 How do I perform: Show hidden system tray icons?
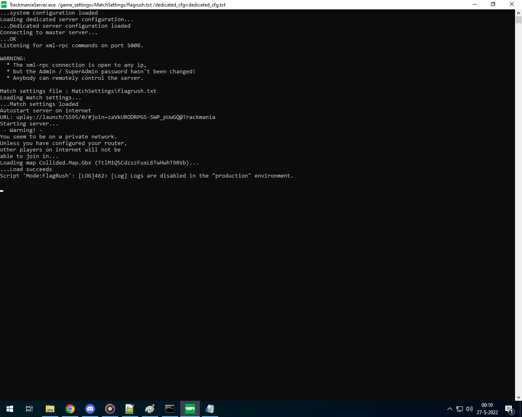pos(450,409)
